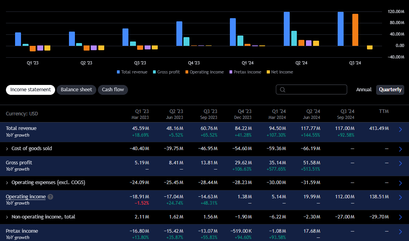The height and width of the screenshot is (241, 409).
Task: Toggle Total revenue series in legend
Action: pos(132,72)
